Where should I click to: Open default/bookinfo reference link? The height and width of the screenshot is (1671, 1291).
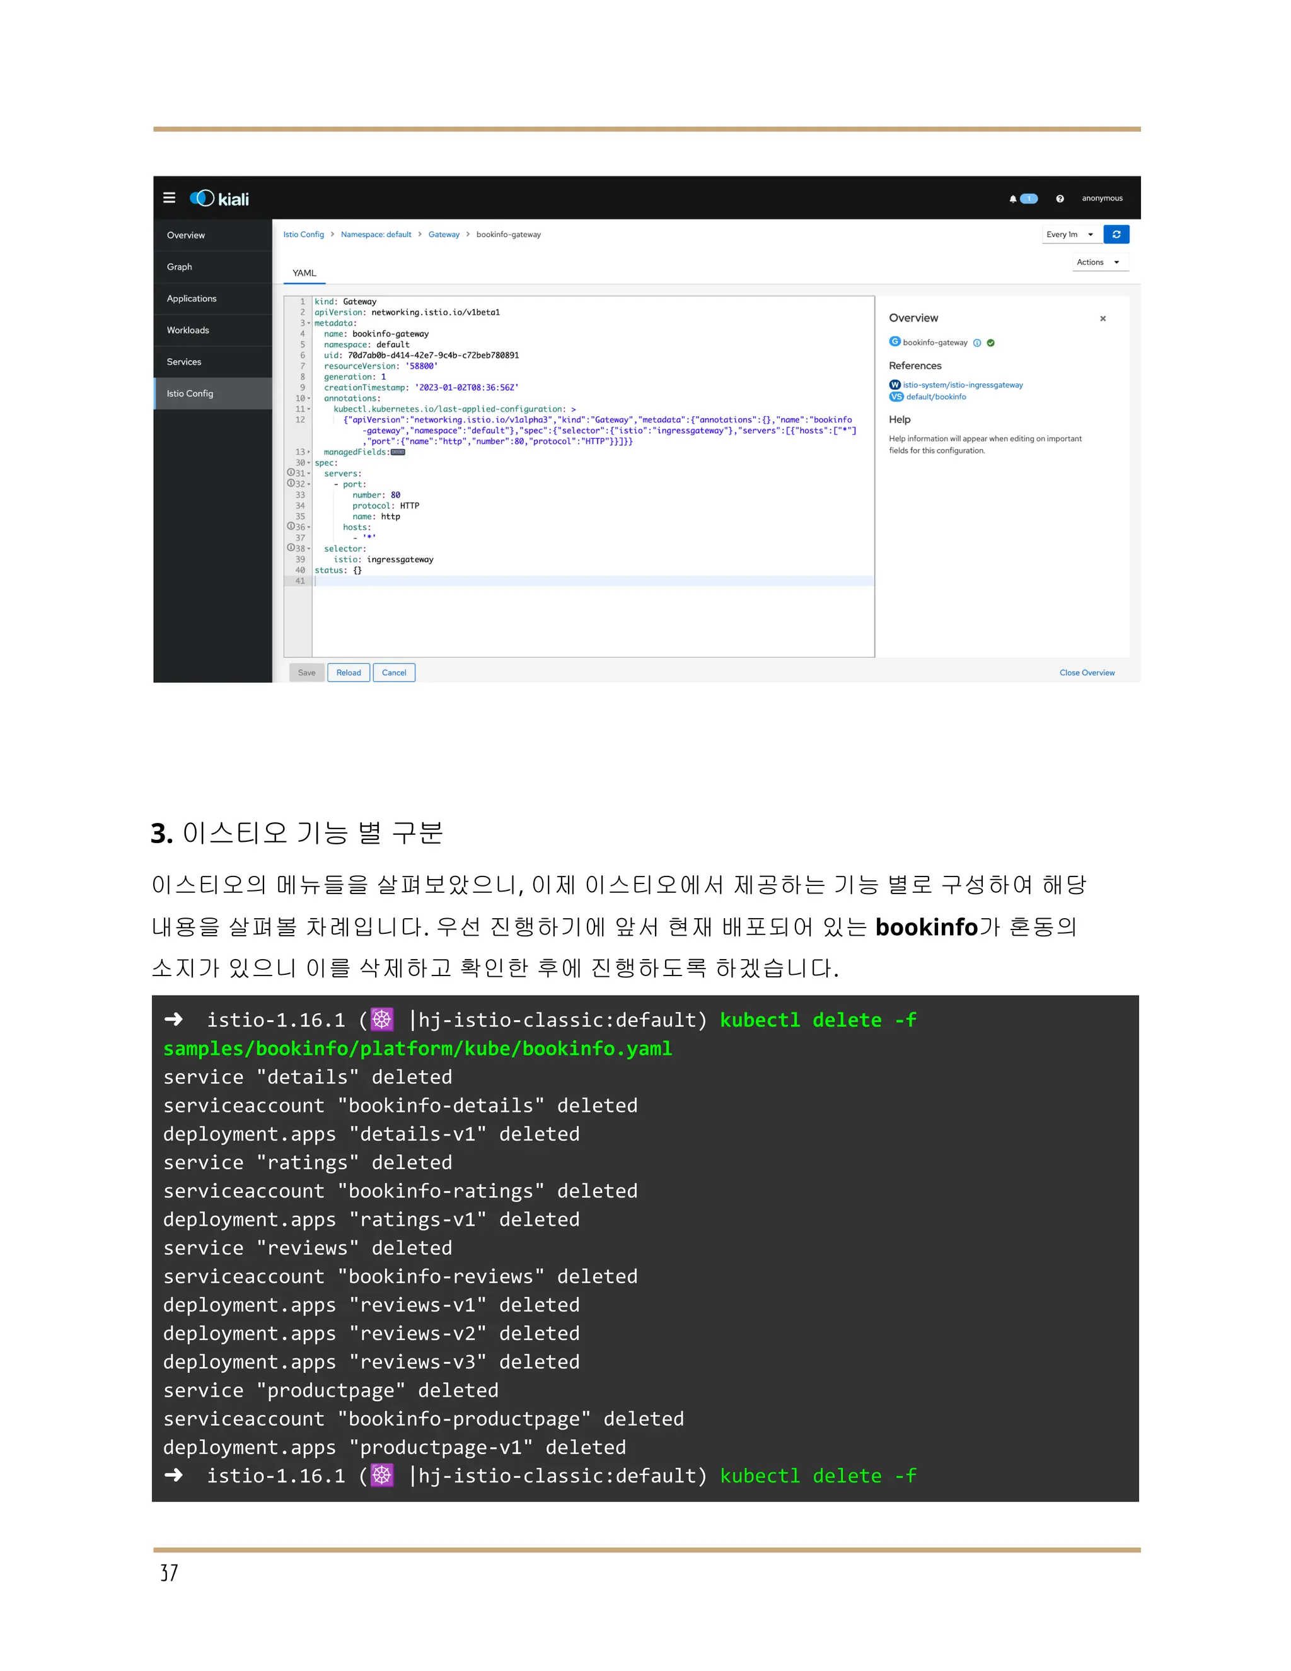[x=936, y=397]
